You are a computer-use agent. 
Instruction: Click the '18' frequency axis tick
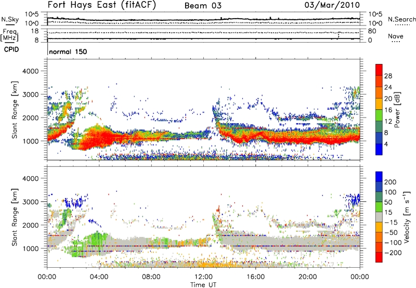coord(35,31)
